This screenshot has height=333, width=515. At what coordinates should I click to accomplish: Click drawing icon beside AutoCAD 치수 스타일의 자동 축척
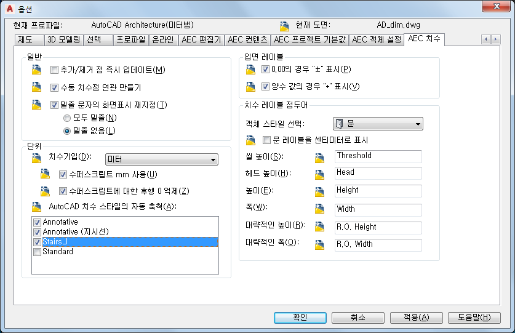(x=36, y=207)
